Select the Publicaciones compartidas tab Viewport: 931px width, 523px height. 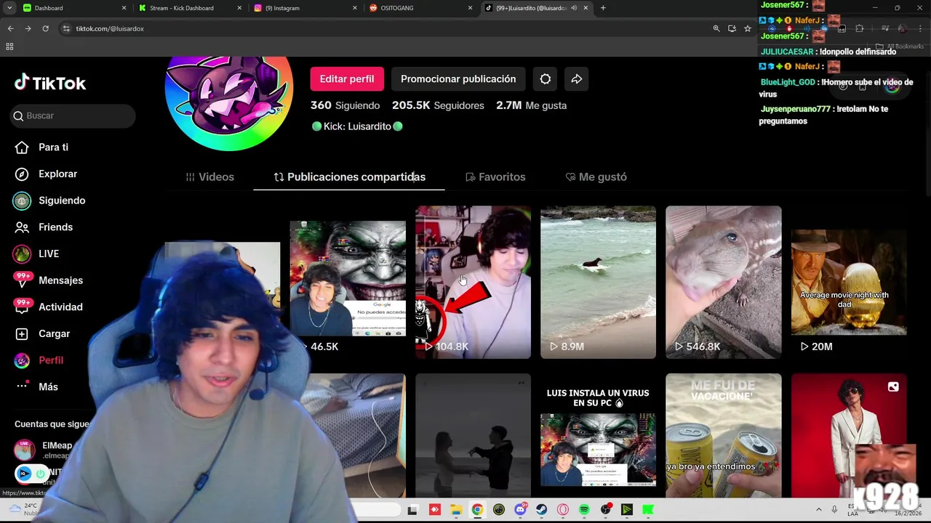pos(349,177)
